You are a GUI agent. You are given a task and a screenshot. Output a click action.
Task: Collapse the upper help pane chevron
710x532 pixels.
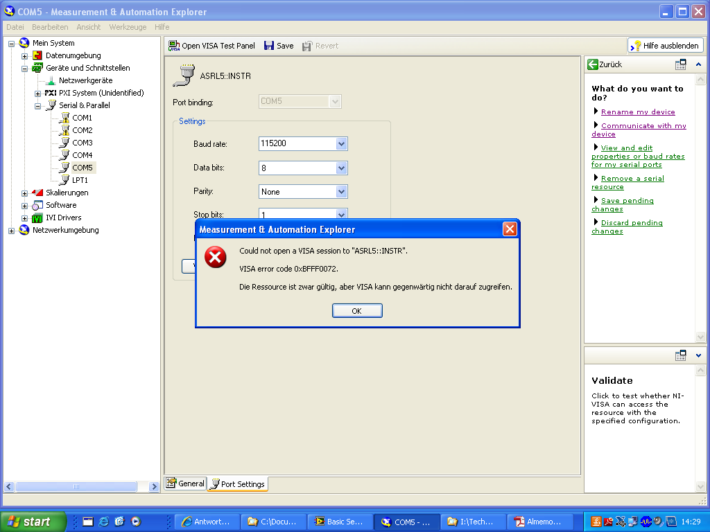pos(698,64)
